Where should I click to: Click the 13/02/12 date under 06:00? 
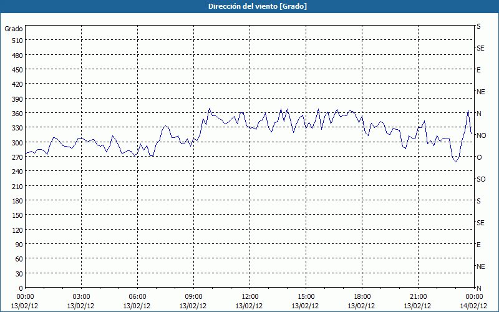(x=137, y=306)
